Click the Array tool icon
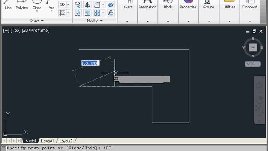 (x=97, y=13)
